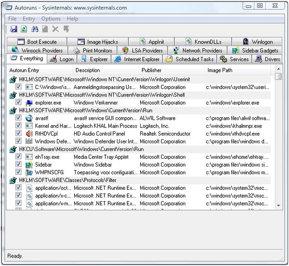The image size is (289, 266).
Task: Click the application/oct... entry icon
Action: [29, 188]
